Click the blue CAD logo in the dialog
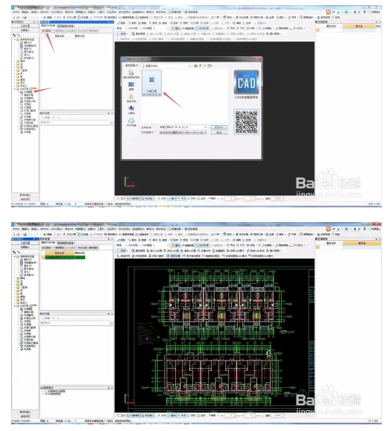 point(246,82)
